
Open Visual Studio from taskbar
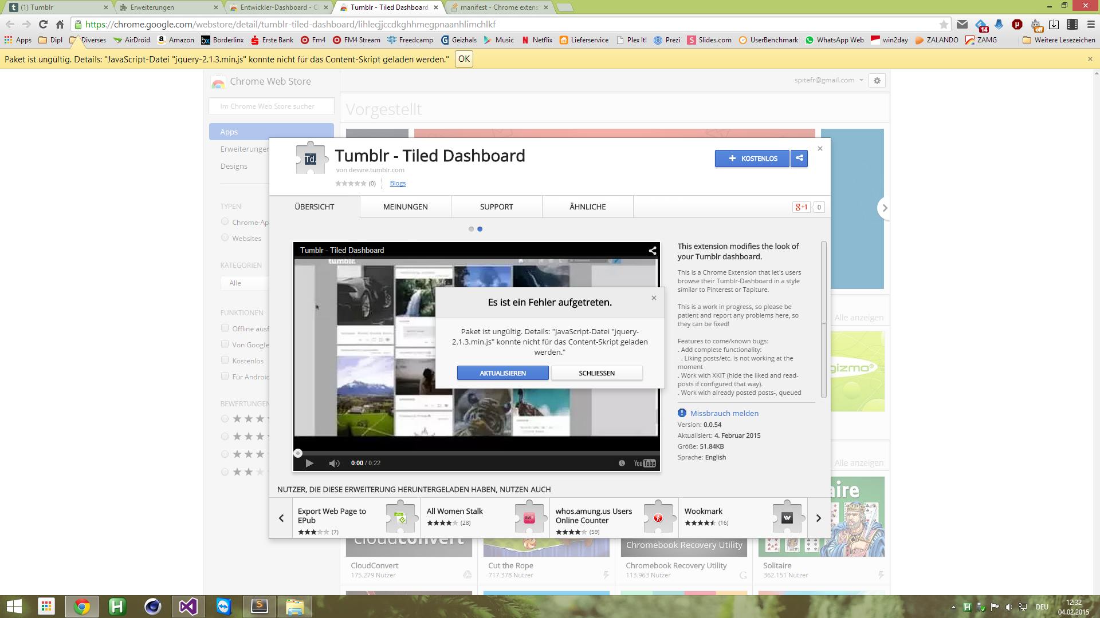pos(188,607)
